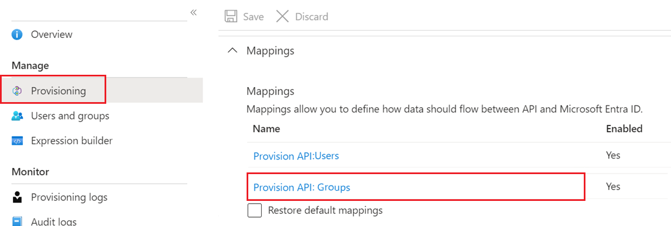Open Provision API:Users mapping link
The height and width of the screenshot is (226, 671).
296,156
